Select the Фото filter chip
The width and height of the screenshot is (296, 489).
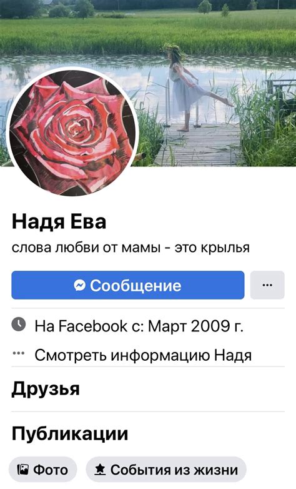[42, 470]
